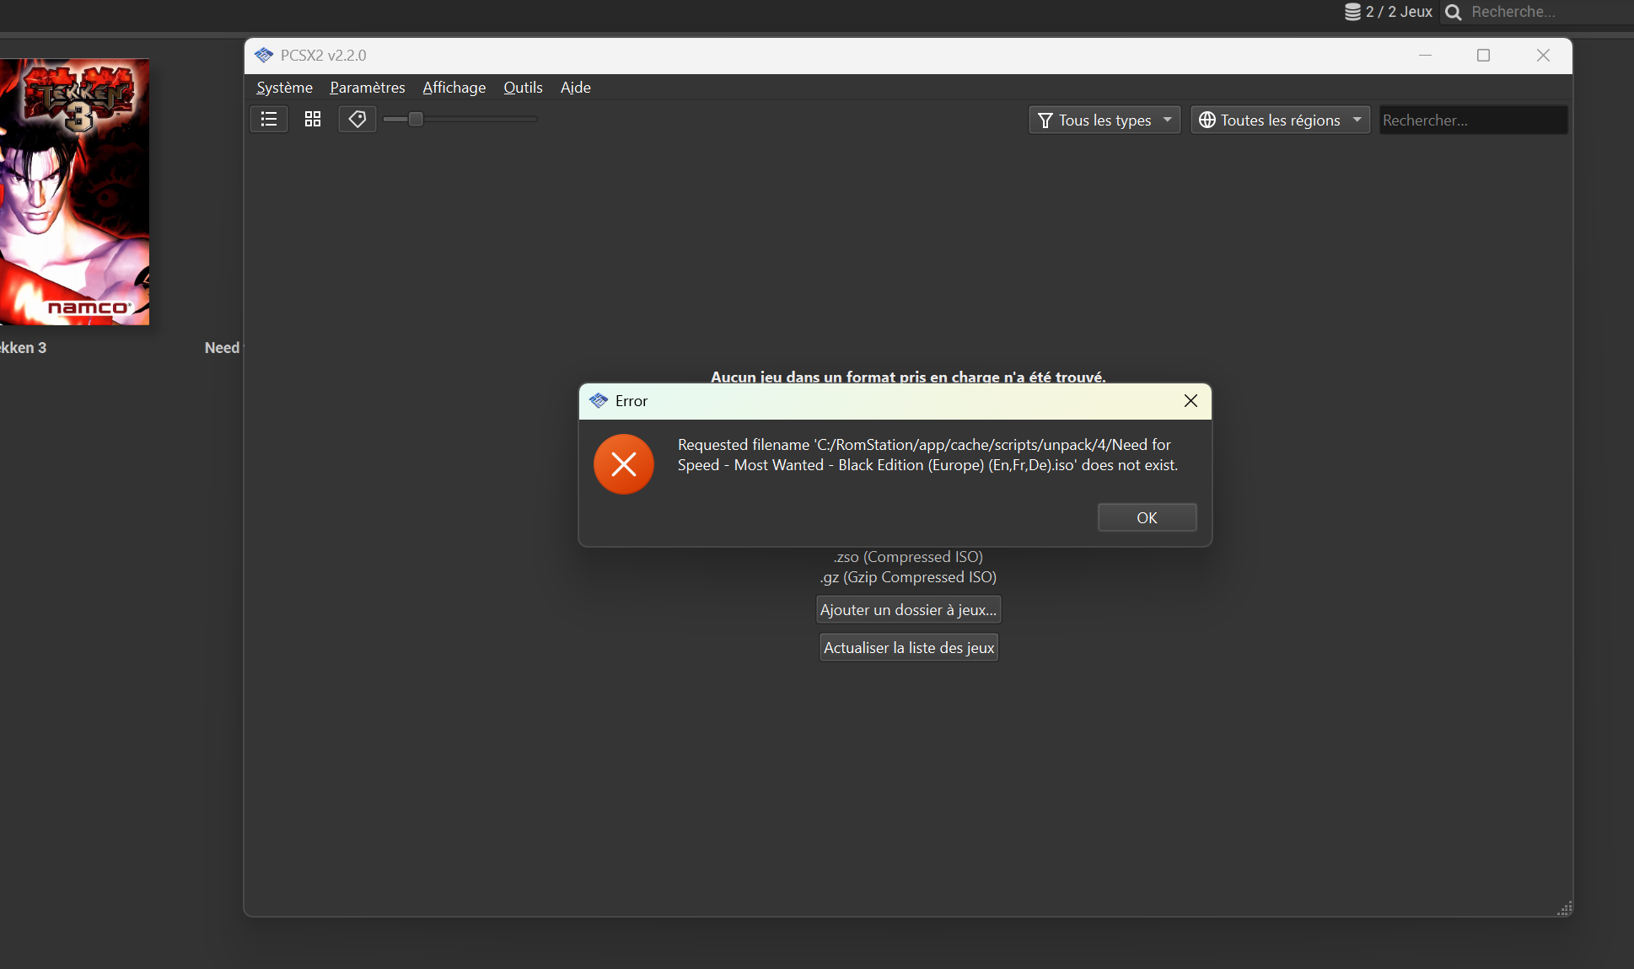Screen dimensions: 1634x969
Task: Click Actualiser la liste des jeux
Action: pyautogui.click(x=909, y=648)
